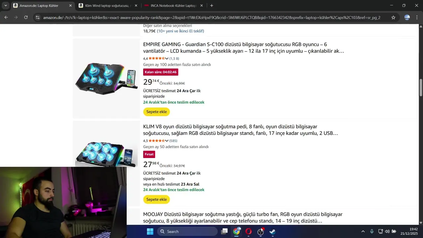423x238 pixels.
Task: Expand the tab search dropdown arrow
Action: (x=6, y=6)
